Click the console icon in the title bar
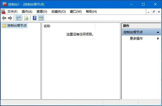The image size is (162, 106). click(5, 4)
